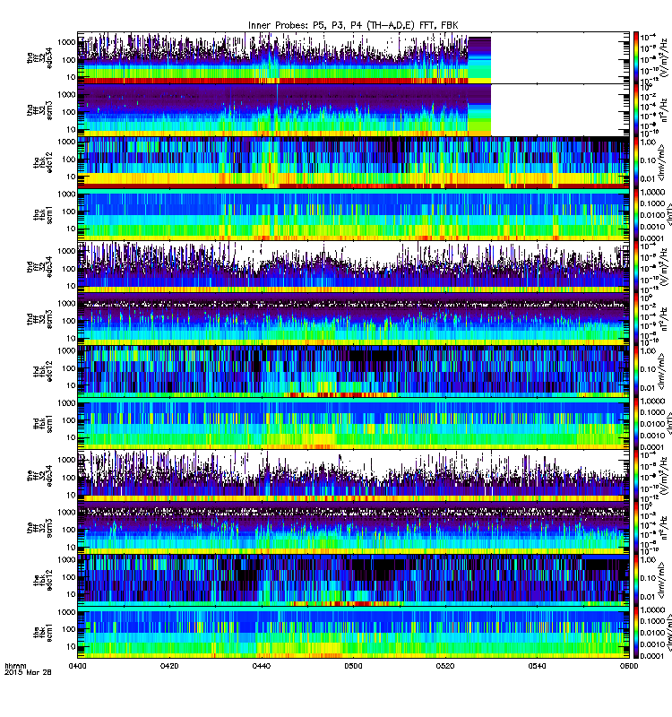Click the '1.00' value on the fbk edc12 color bar
Screen dimensions: 672x717
648,559
